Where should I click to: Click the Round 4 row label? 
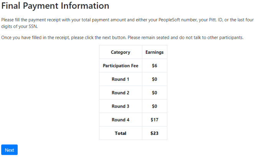coord(121,120)
